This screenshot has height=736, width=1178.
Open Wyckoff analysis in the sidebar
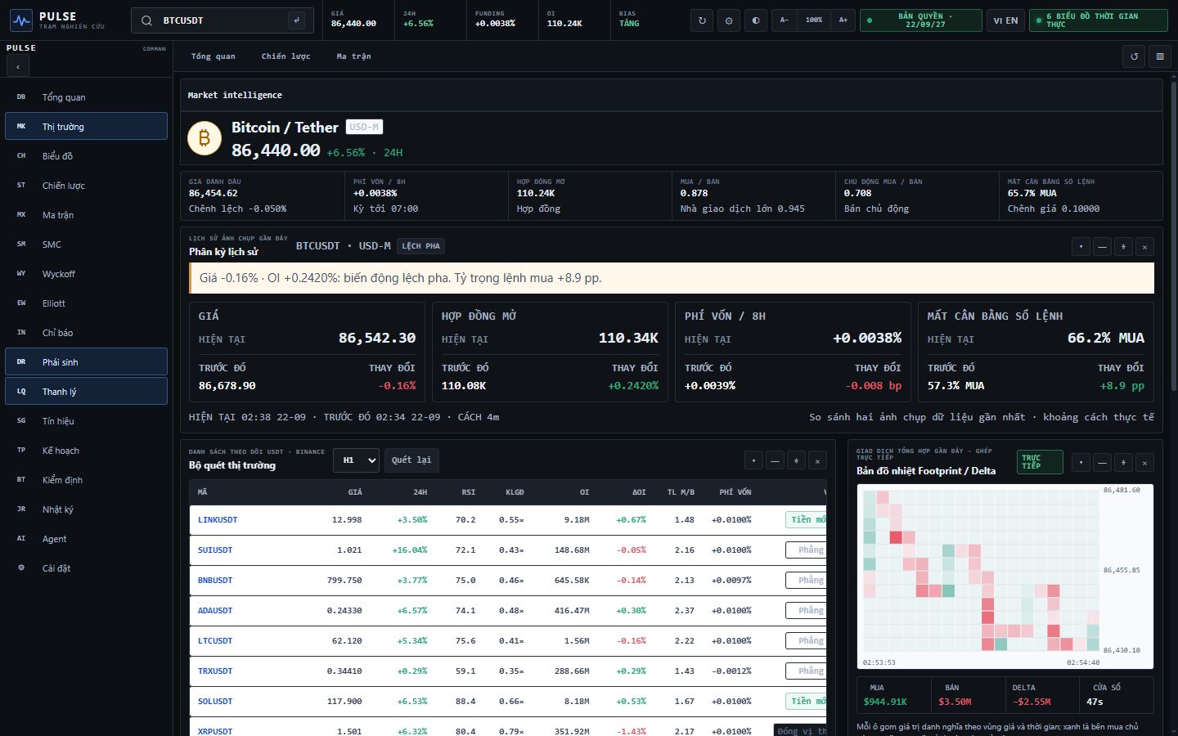tap(86, 274)
